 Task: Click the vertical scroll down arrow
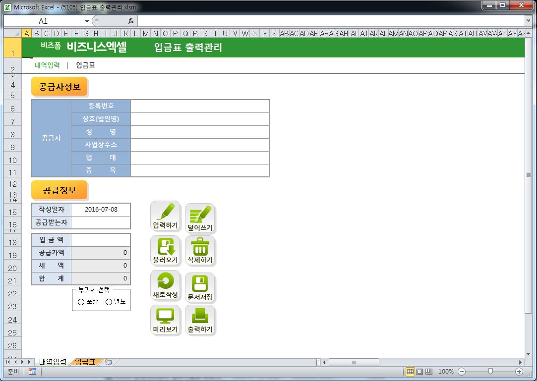point(529,354)
